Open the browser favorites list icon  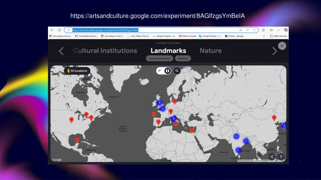(x=271, y=30)
